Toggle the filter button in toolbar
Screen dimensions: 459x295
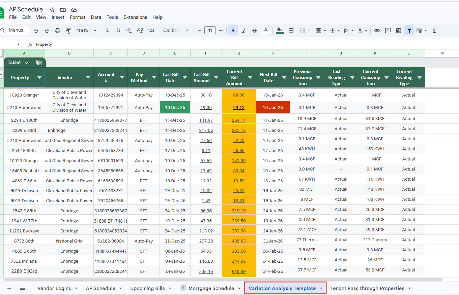[x=409, y=31]
